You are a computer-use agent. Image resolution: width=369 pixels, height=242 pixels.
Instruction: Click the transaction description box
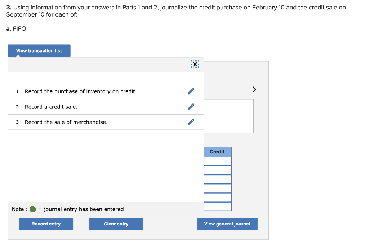229,116
